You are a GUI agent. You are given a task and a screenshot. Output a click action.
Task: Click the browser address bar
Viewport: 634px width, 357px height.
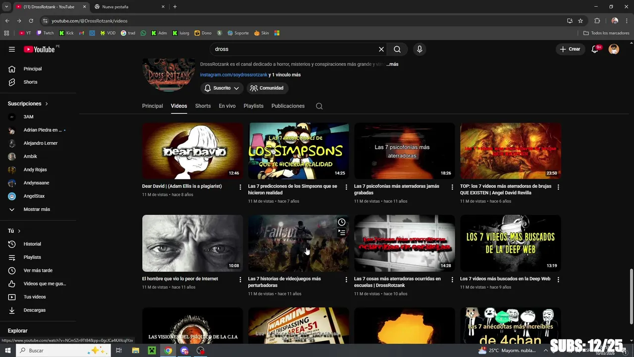(307, 21)
